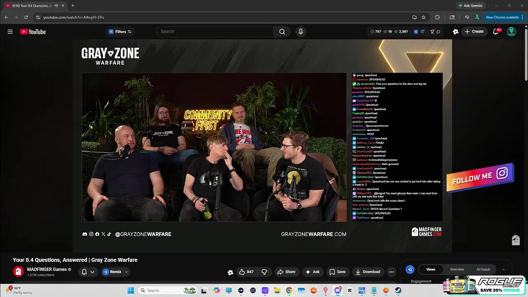Click the 1.61M subscribers text
528x297 pixels.
(x=41, y=275)
